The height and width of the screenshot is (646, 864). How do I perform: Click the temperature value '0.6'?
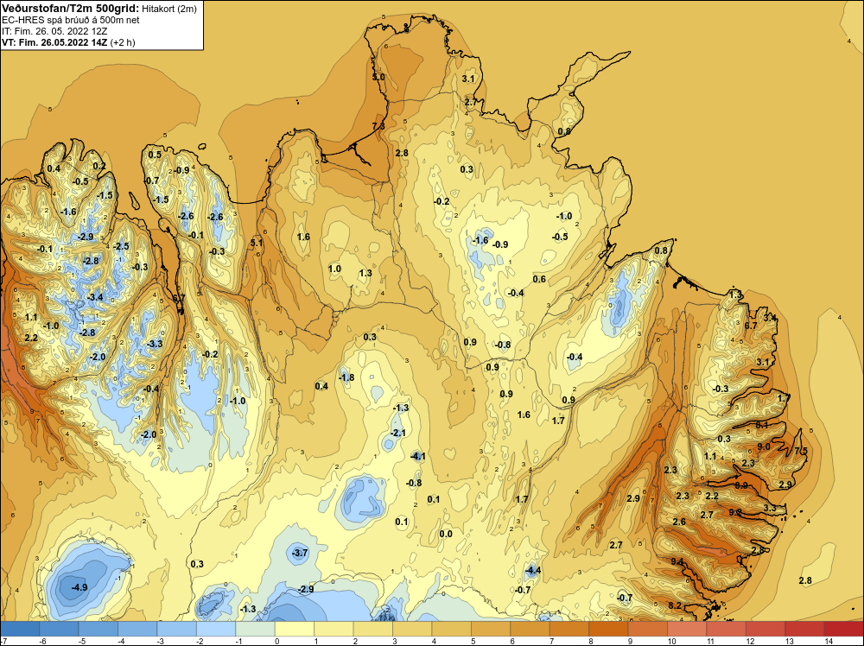pos(539,279)
